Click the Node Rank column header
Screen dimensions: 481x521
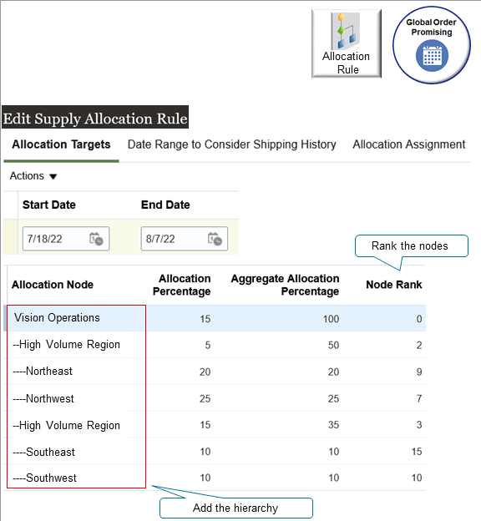point(394,285)
